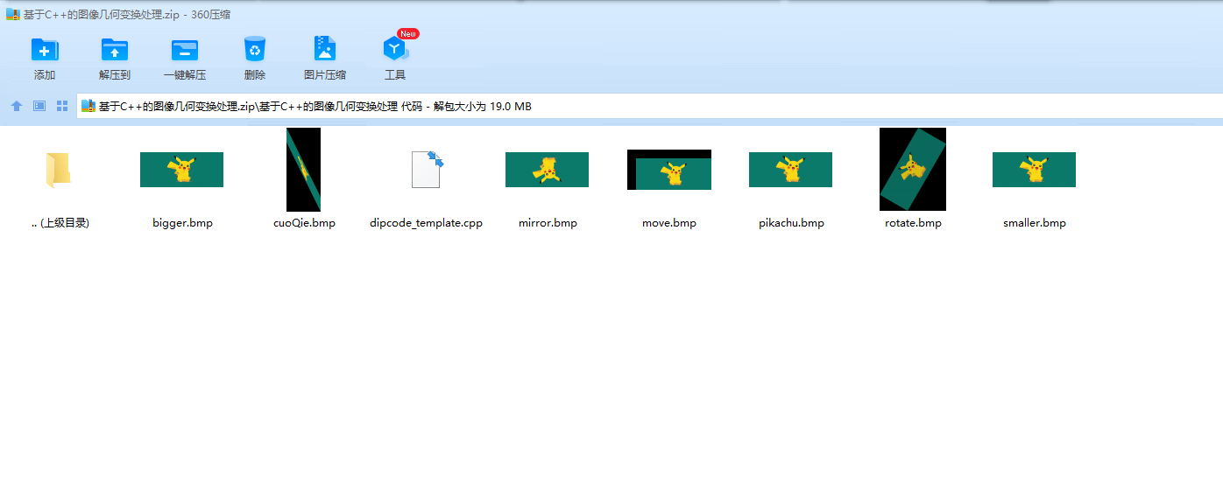Click the 360压缩 app icon in title bar

[12, 14]
